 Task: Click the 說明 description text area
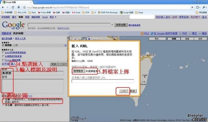[32, 86]
